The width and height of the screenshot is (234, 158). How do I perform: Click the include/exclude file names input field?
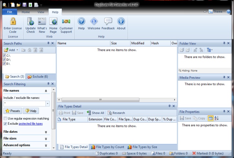click(x=25, y=104)
